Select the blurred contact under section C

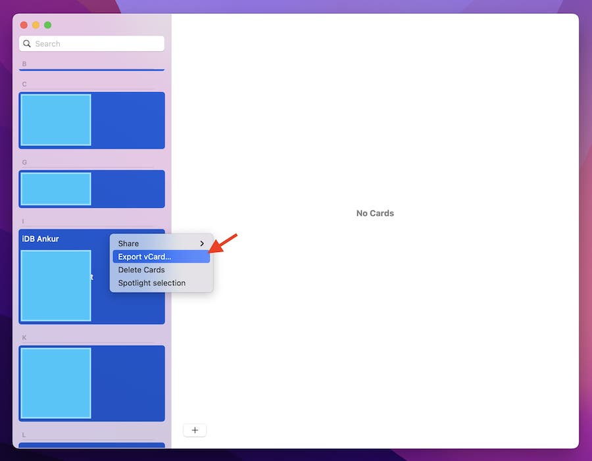pos(91,120)
